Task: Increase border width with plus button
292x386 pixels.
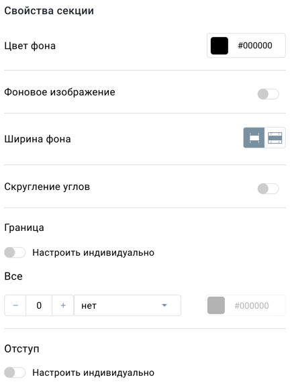Action: 63,305
